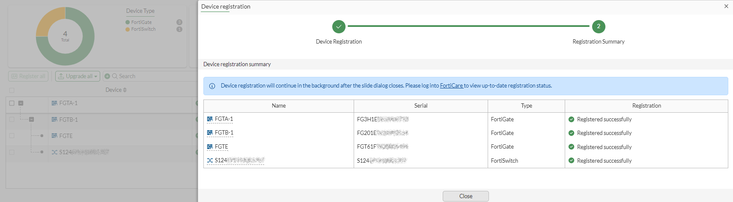Click the FGTA-1 FortiGate icon in summary table
733x202 pixels.
click(x=210, y=119)
